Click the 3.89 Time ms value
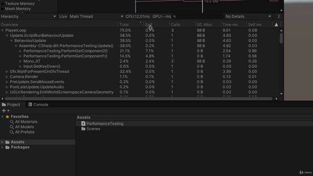 pyautogui.click(x=227, y=72)
